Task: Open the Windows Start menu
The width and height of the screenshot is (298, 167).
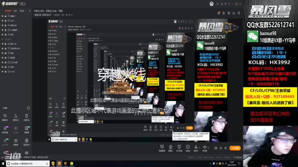Action: click(3, 164)
